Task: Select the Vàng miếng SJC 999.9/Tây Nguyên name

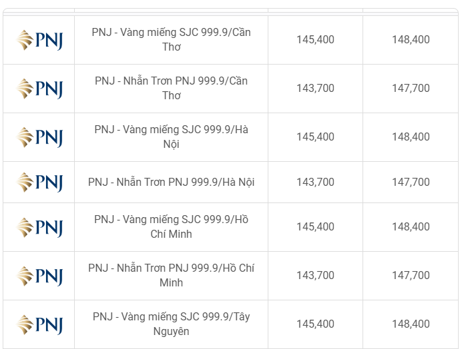Action: 171,324
